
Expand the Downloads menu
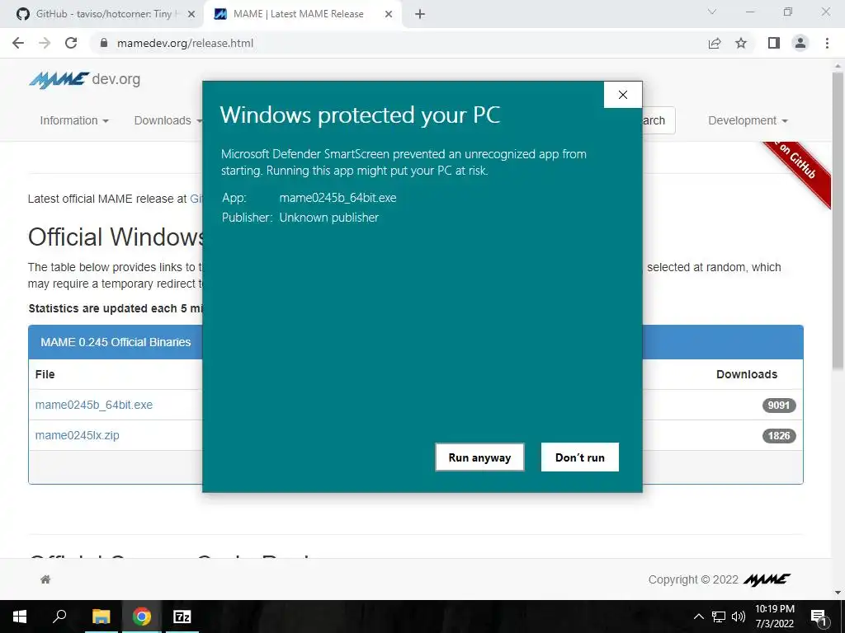tap(168, 120)
